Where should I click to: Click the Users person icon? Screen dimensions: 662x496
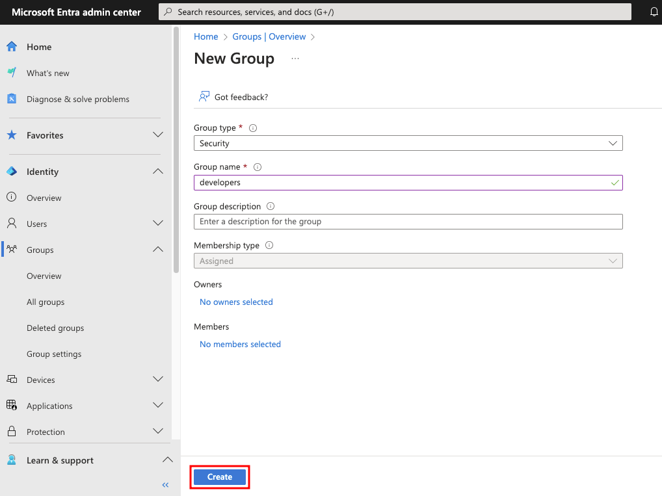click(x=12, y=224)
